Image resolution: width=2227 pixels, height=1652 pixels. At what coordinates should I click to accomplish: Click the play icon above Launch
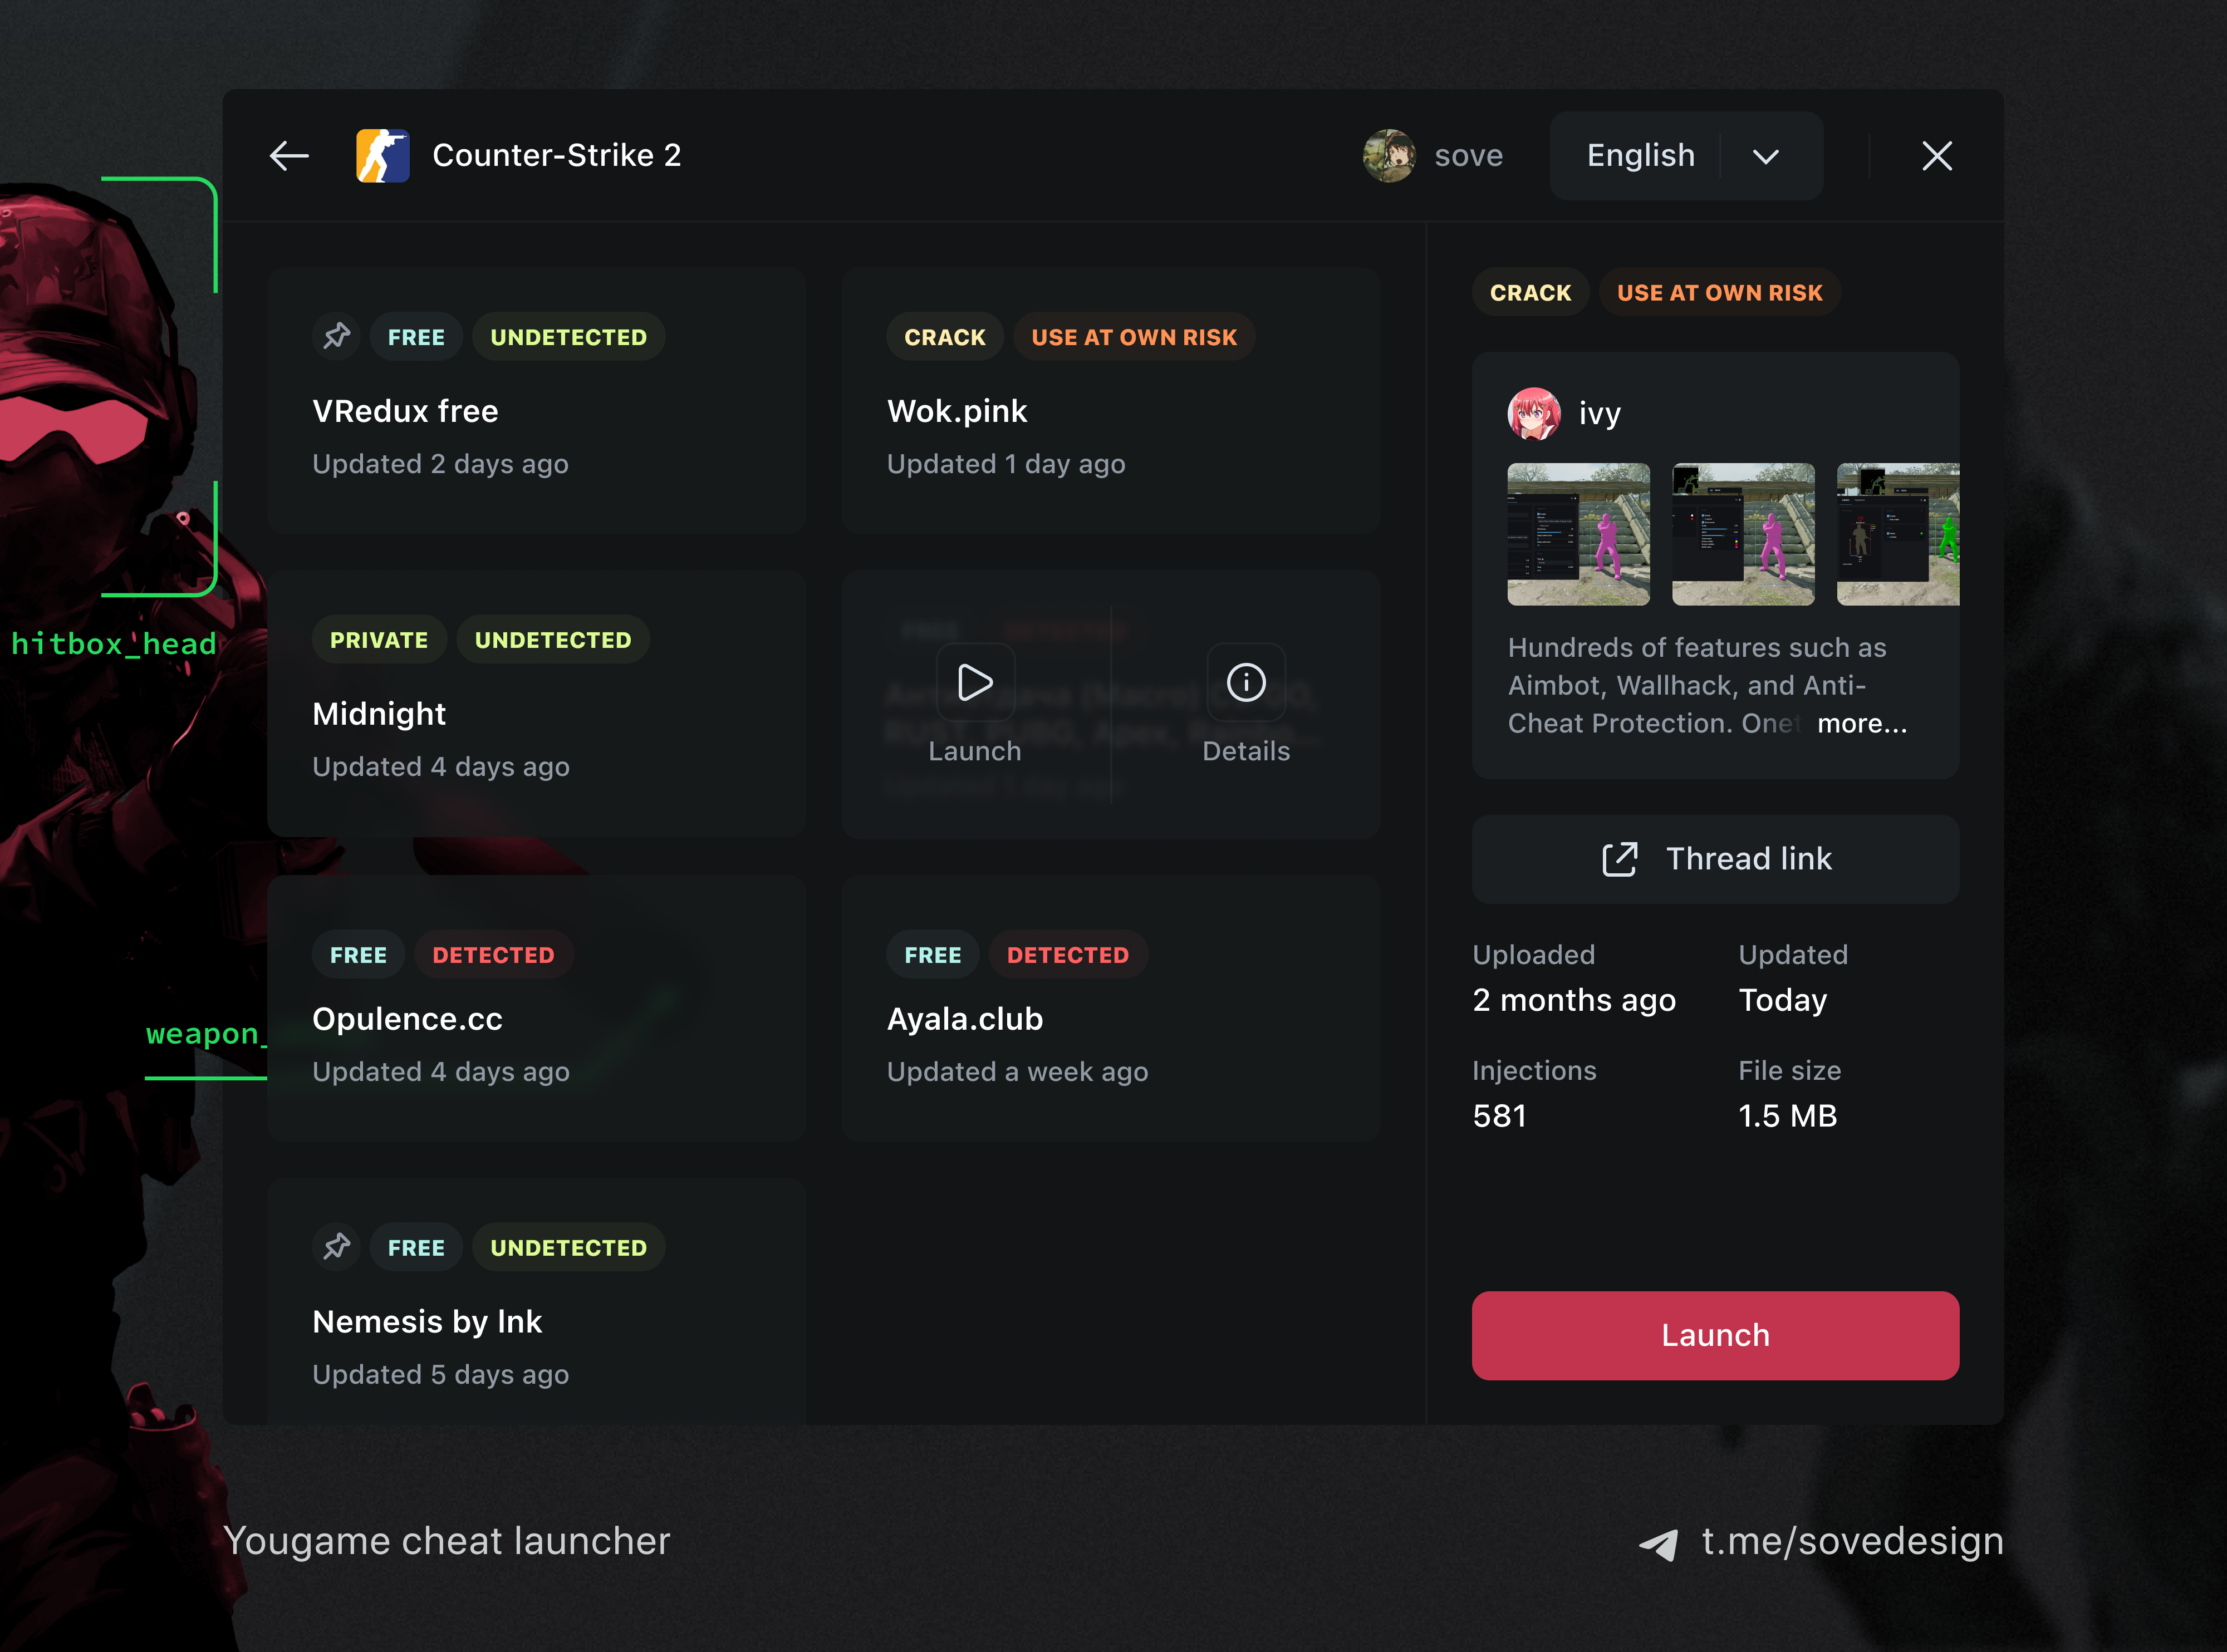[x=975, y=683]
